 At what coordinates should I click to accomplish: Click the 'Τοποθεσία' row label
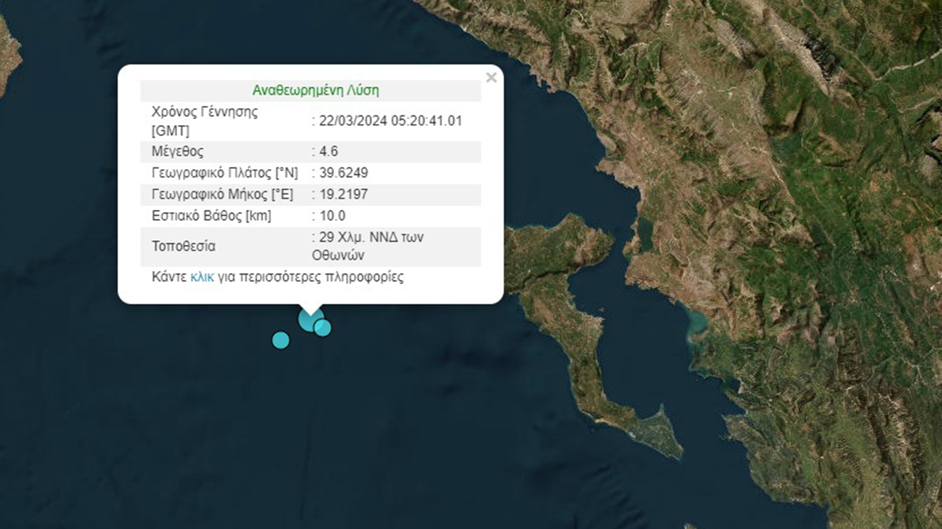(x=183, y=246)
